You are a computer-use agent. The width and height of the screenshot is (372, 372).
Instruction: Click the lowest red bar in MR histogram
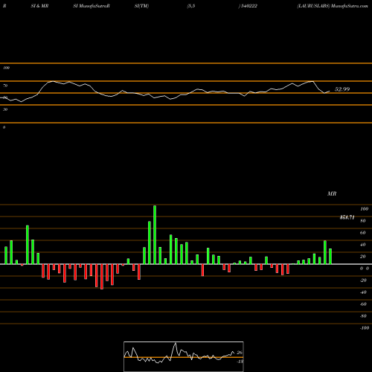(102, 277)
